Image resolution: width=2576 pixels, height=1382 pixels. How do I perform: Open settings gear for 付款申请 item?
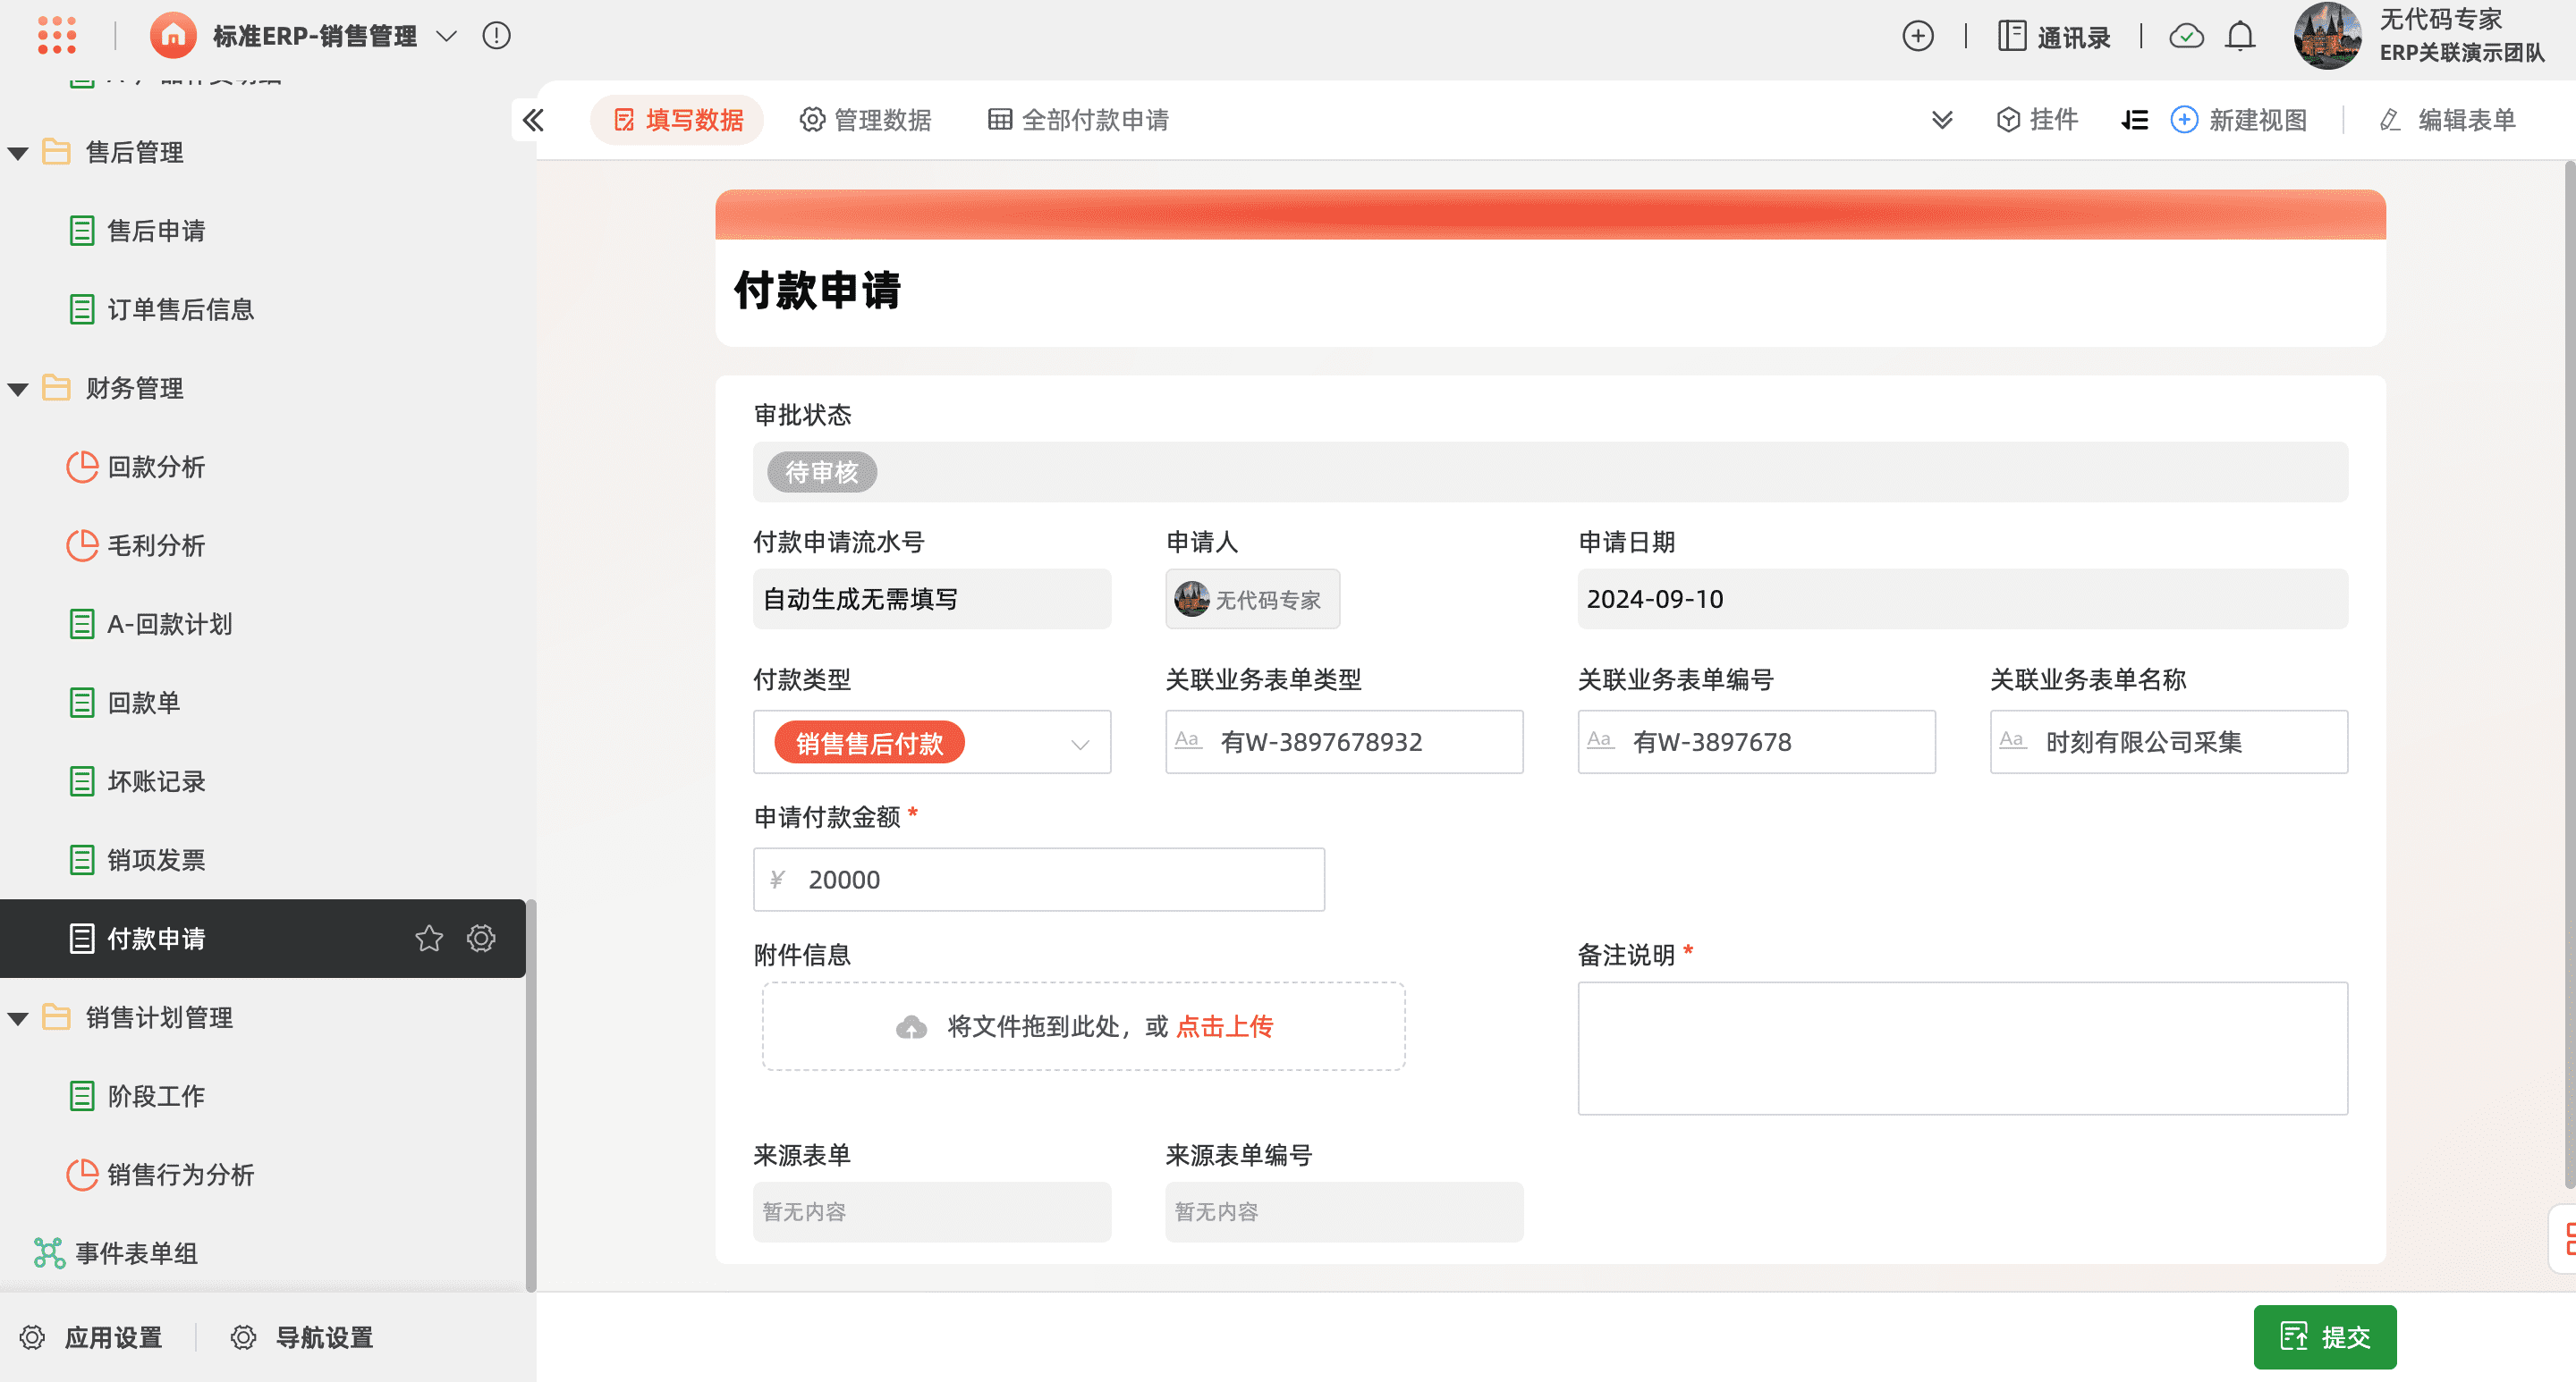point(481,939)
